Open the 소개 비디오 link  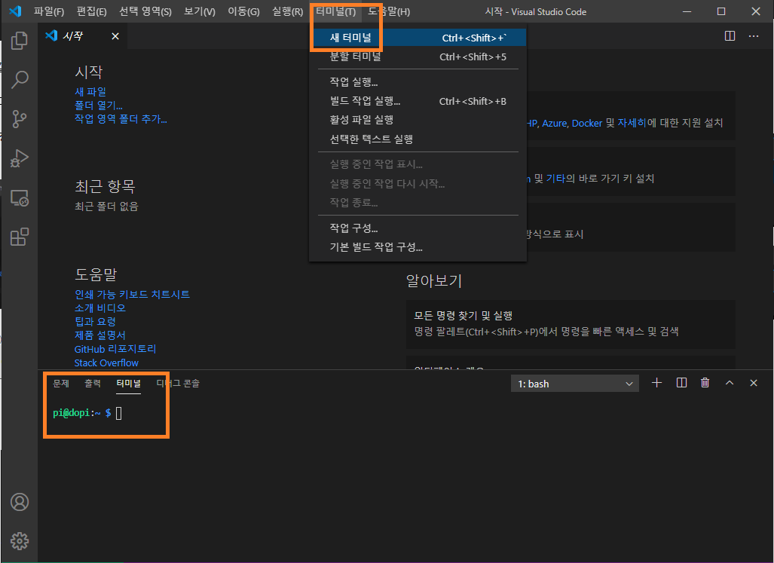[100, 308]
